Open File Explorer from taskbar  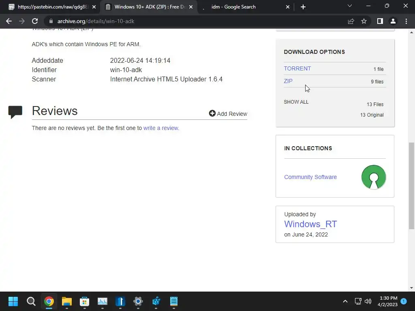[x=67, y=301]
